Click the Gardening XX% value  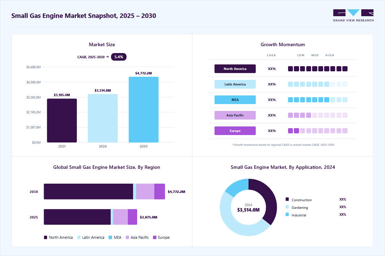click(343, 207)
